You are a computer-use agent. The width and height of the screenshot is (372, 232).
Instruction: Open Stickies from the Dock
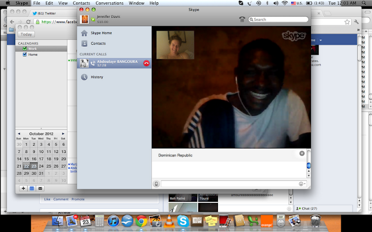click(210, 221)
